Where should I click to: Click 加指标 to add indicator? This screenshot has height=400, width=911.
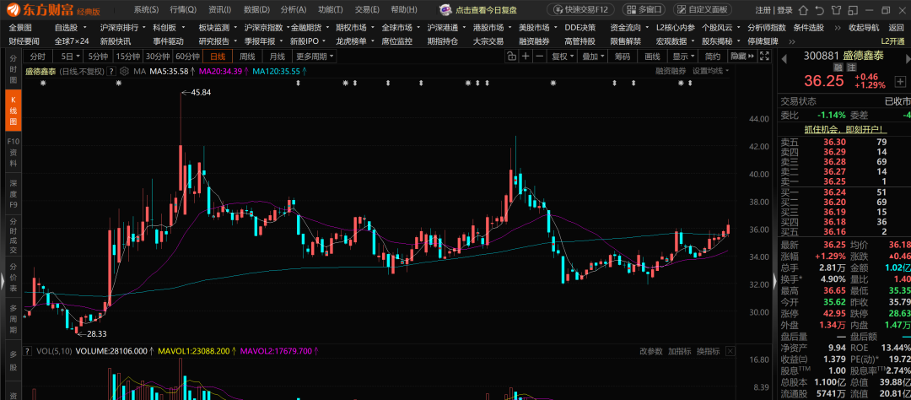[x=680, y=351]
